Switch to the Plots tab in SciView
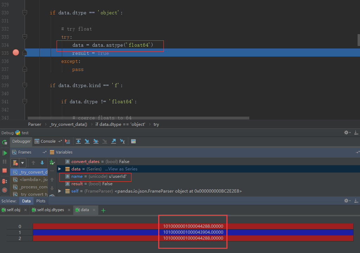 coord(41,201)
